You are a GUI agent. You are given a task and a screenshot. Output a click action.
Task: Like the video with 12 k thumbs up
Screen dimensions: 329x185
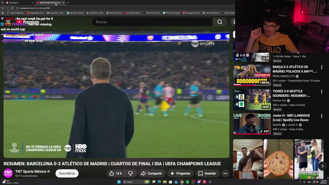click(x=115, y=173)
